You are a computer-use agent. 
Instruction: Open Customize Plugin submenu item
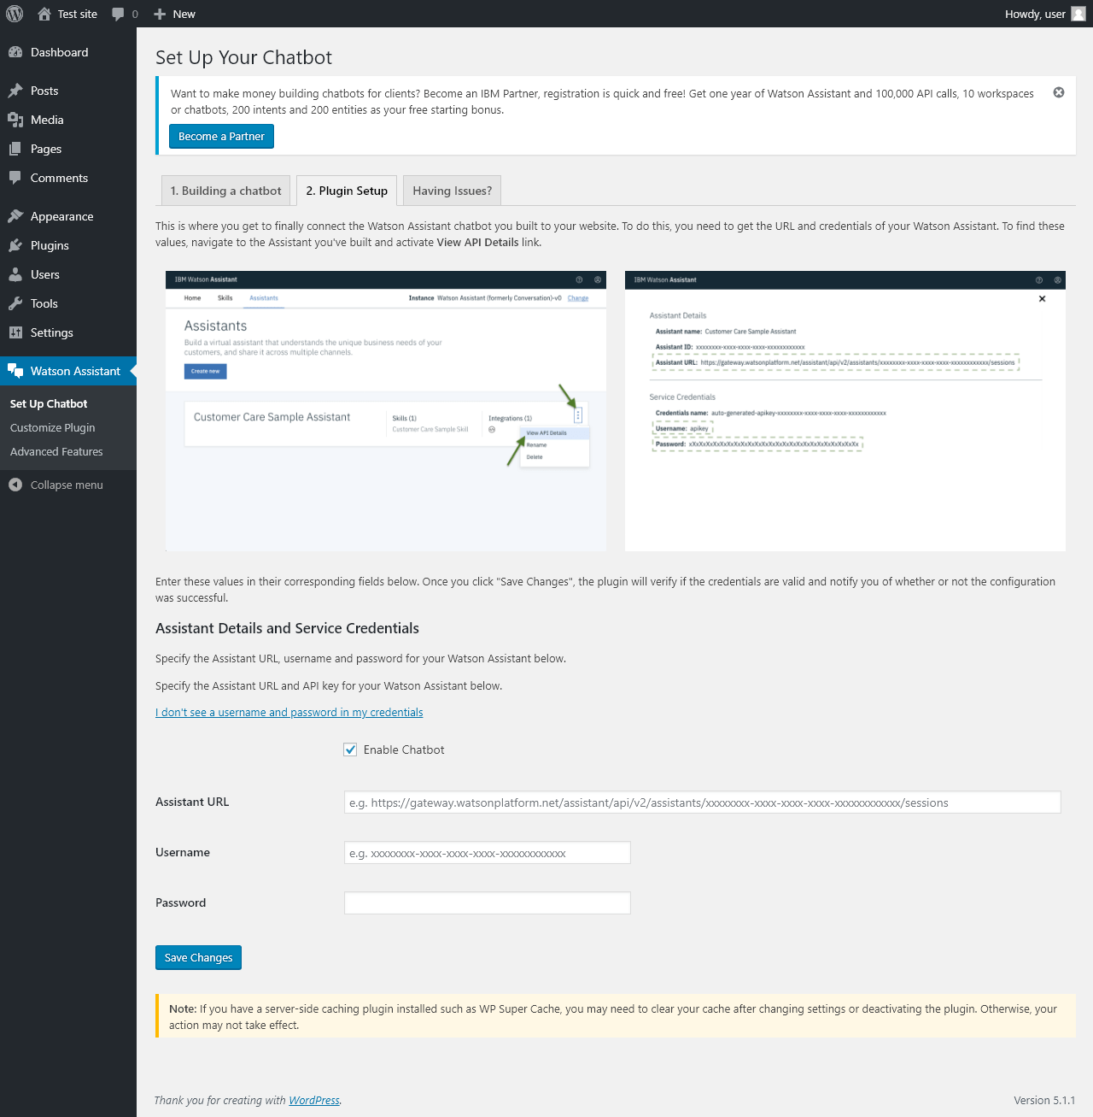pyautogui.click(x=53, y=427)
